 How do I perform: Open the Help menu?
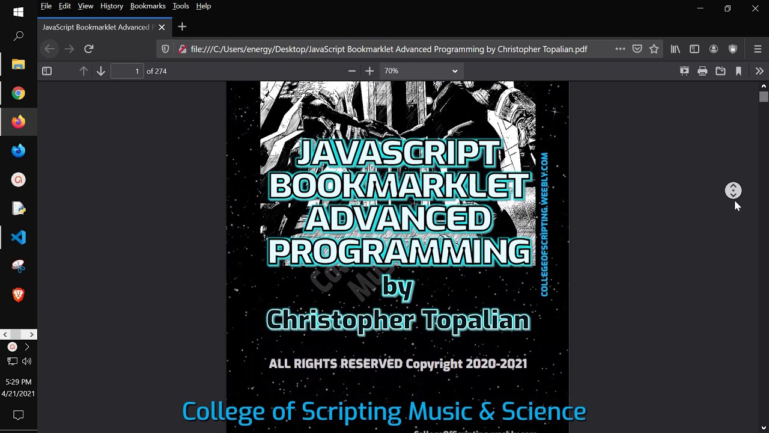click(x=204, y=6)
